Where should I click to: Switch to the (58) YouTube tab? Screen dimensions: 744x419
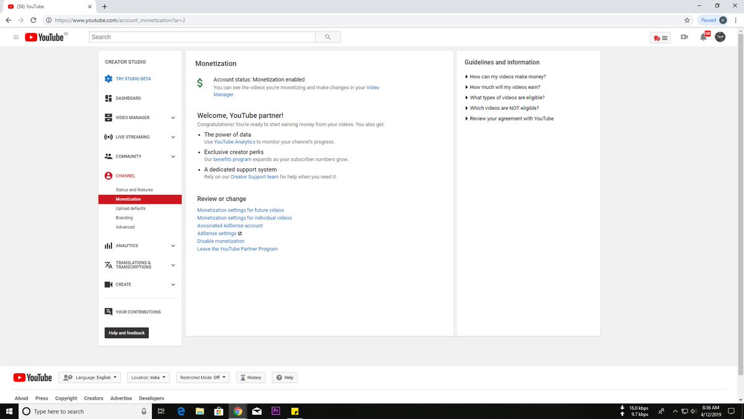click(48, 6)
